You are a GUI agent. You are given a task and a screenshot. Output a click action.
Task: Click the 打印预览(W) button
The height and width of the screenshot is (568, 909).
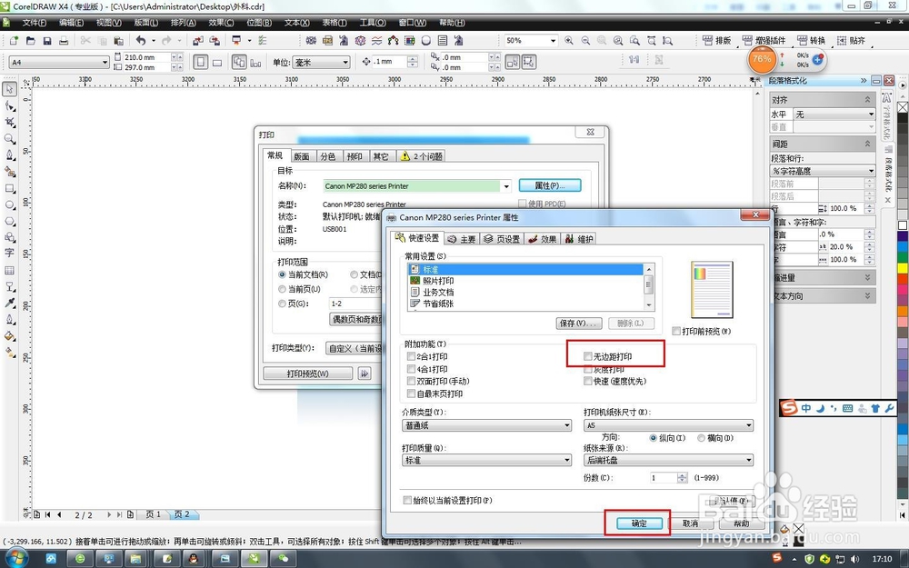pos(308,374)
